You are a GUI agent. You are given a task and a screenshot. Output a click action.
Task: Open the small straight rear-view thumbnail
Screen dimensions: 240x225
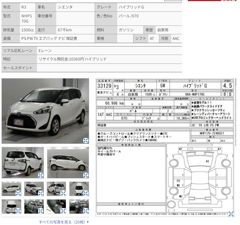[11, 207]
